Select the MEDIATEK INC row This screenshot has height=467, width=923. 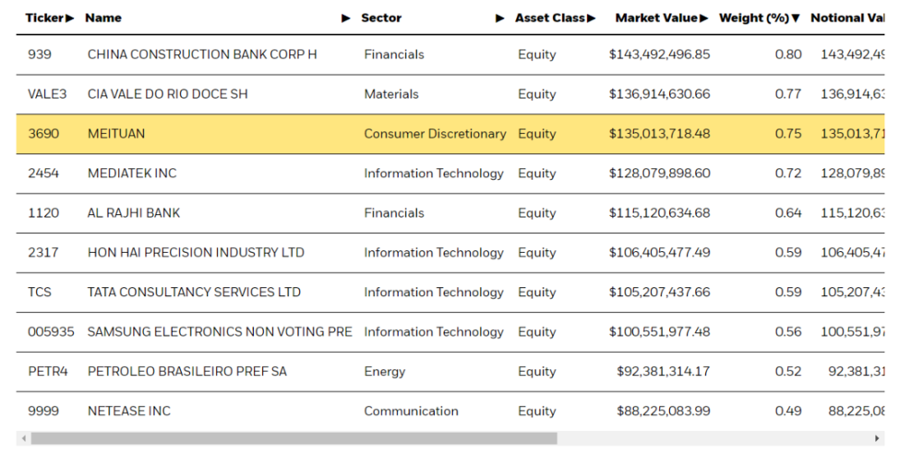coord(450,174)
